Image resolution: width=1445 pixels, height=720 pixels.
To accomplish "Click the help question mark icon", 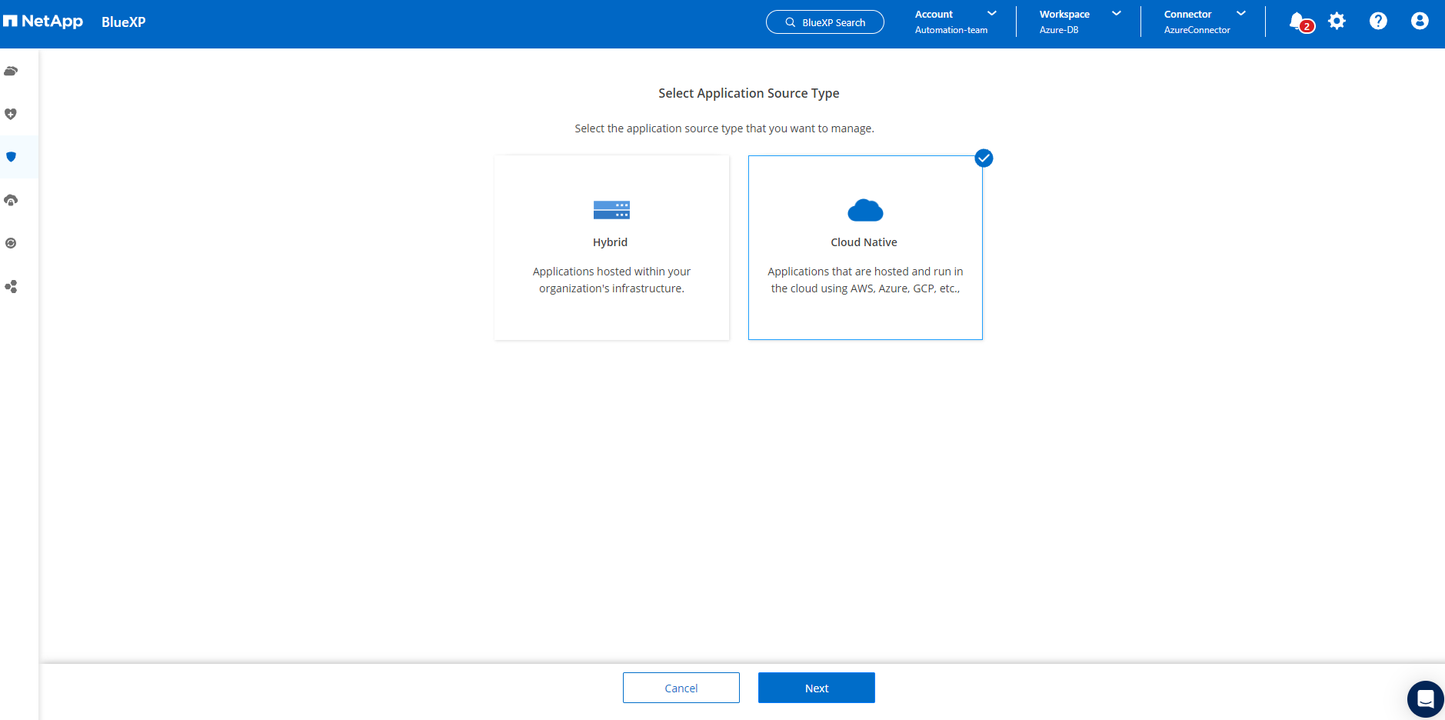I will coord(1378,22).
